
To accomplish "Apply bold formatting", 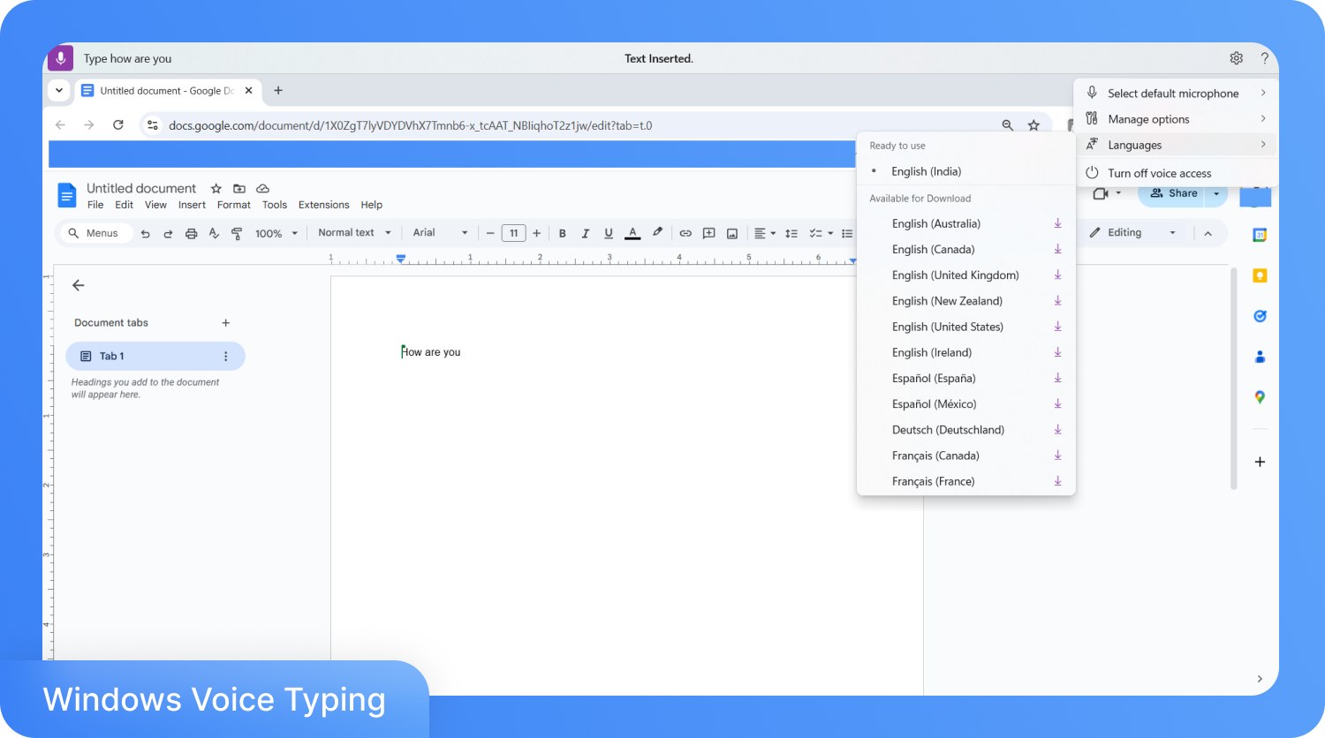I will [563, 232].
